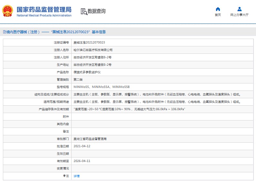Click 注册人住所 address value 尚志经济开发区希望街8-2号
The height and width of the screenshot is (182, 256).
(93, 57)
